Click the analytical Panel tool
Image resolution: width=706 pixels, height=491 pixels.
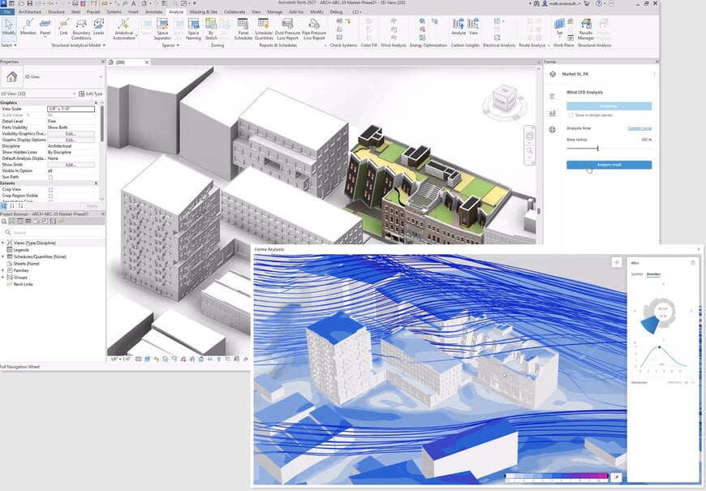point(45,27)
